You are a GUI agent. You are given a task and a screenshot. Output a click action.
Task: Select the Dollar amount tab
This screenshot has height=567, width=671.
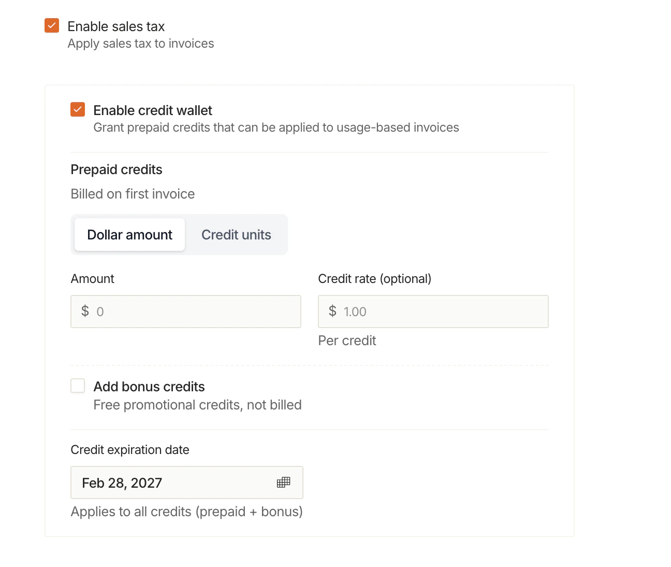[129, 234]
